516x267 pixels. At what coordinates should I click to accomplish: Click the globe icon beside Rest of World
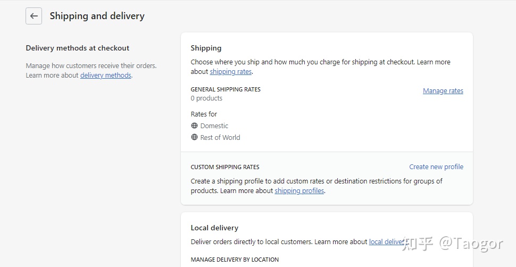point(194,137)
